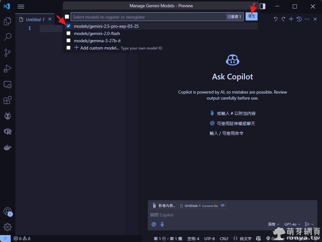
Task: Uncheck models/gemini-2.5-pro-exp-03-25 checkbox
Action: tap(69, 26)
